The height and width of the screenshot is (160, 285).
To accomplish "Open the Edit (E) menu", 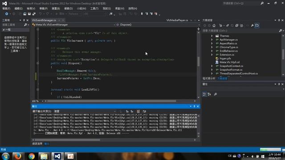I will [19, 8].
